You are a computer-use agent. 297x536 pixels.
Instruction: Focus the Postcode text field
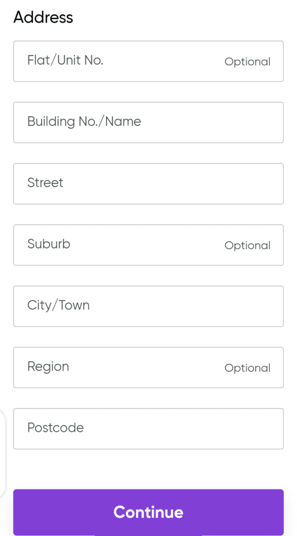coord(148,428)
